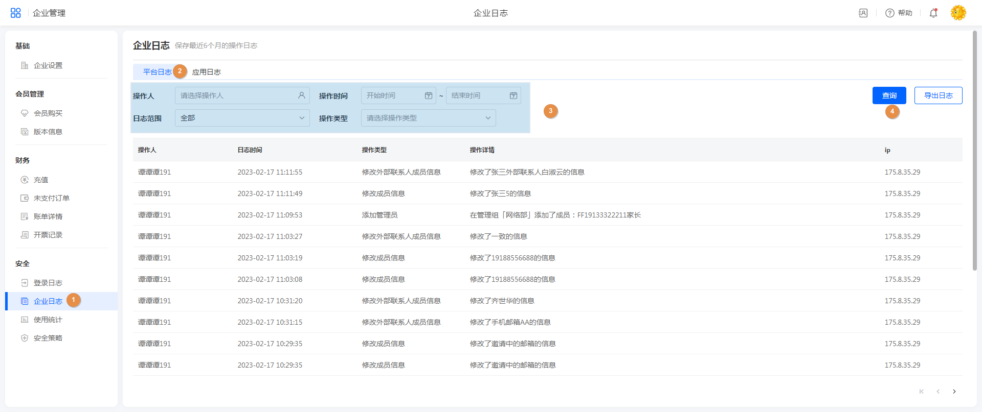
Task: Click the user avatar icon
Action: click(958, 13)
